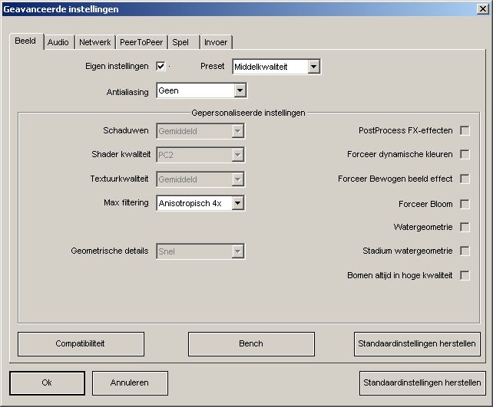Image resolution: width=493 pixels, height=407 pixels.
Task: Click the Gepersonaliseerde instellingen group label
Action: coord(248,113)
